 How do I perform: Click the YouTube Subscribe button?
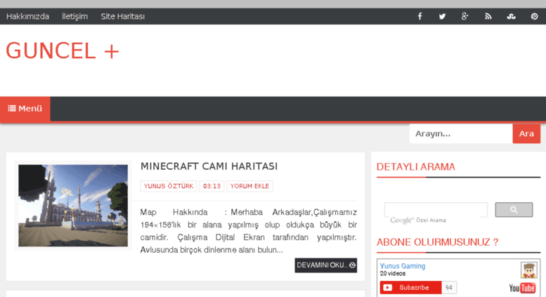tap(410, 288)
